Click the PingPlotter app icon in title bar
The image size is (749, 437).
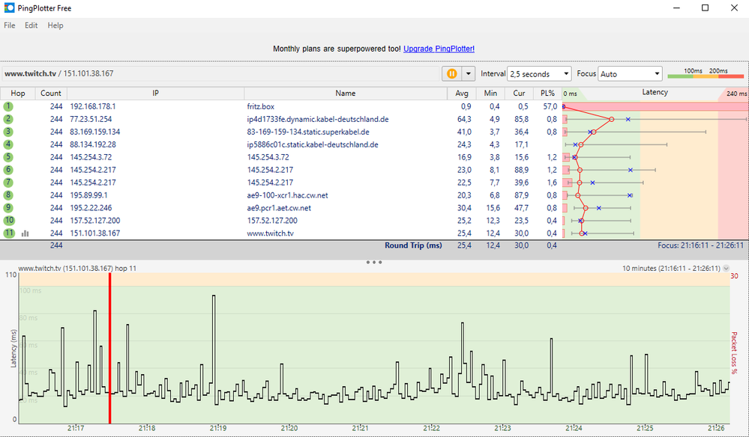[x=9, y=7]
